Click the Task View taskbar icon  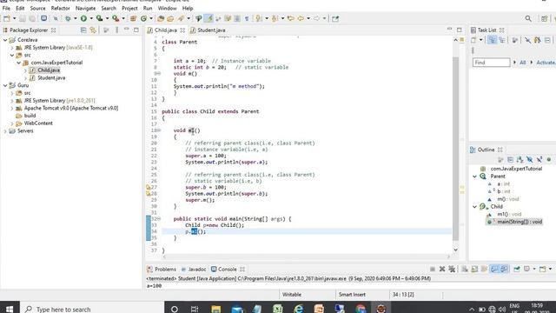195,310
